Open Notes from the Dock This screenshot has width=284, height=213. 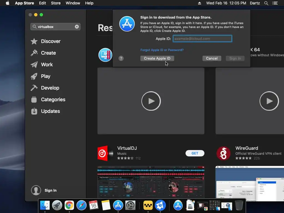(x=106, y=206)
